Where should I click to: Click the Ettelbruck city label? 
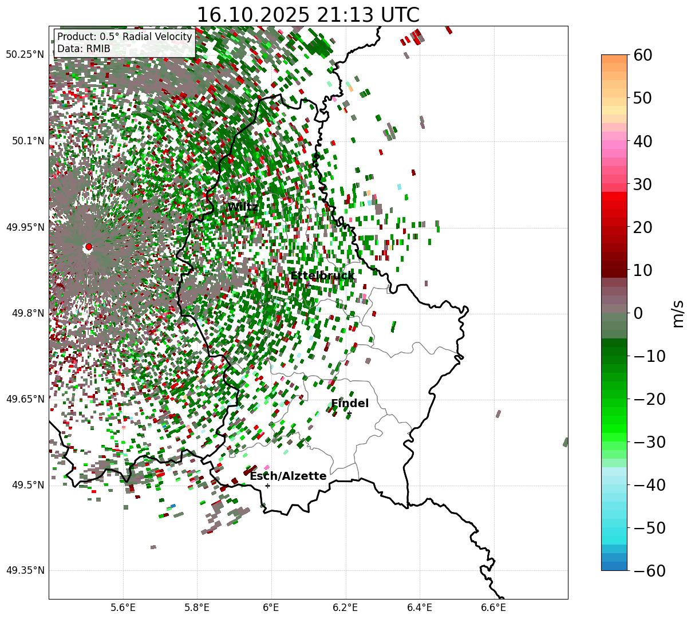pyautogui.click(x=322, y=276)
